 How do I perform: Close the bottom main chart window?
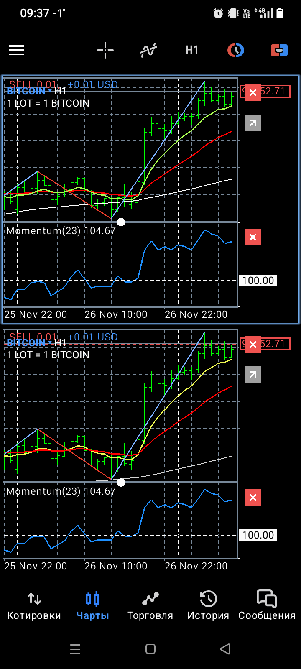[253, 345]
